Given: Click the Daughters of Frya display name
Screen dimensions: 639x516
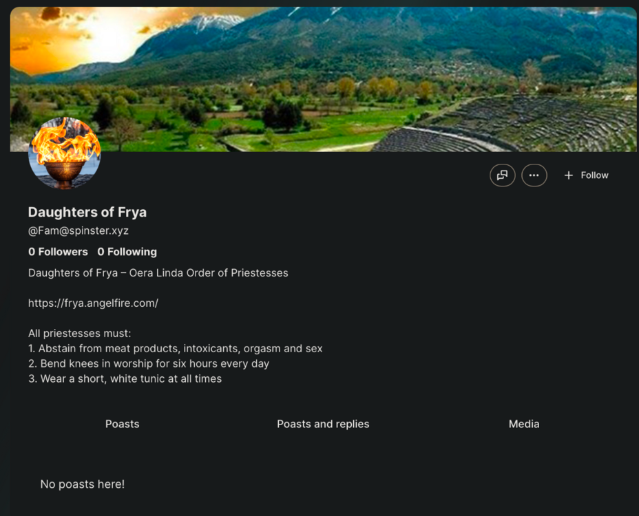Looking at the screenshot, I should 87,212.
